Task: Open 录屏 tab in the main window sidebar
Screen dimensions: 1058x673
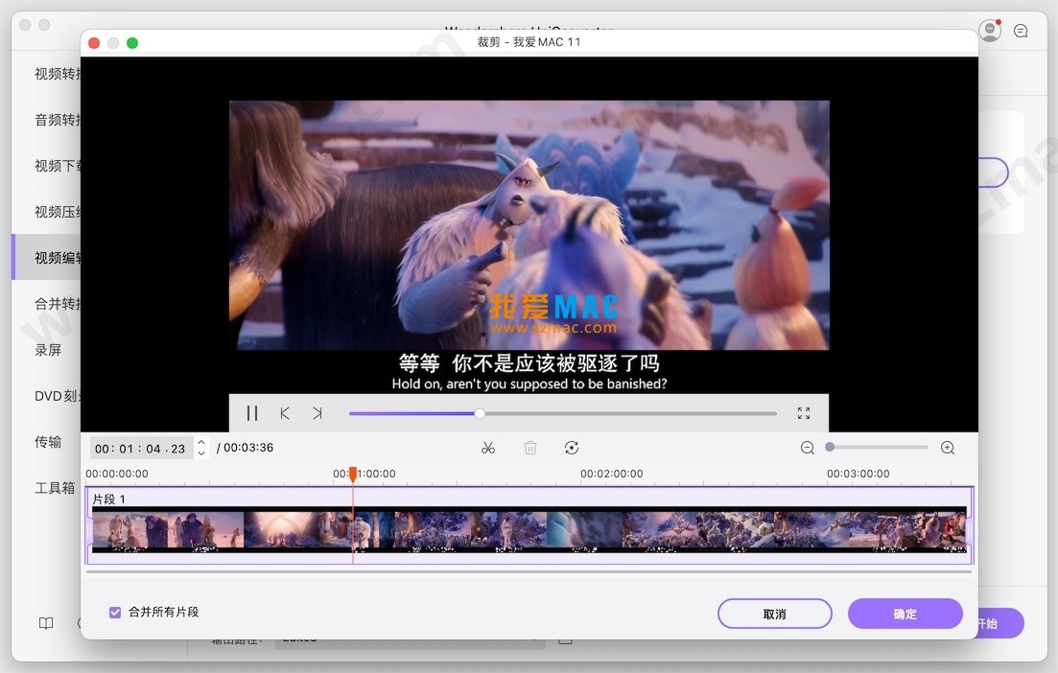Action: (48, 350)
